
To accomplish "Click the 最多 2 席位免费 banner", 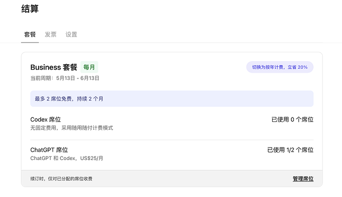I will pos(172,99).
